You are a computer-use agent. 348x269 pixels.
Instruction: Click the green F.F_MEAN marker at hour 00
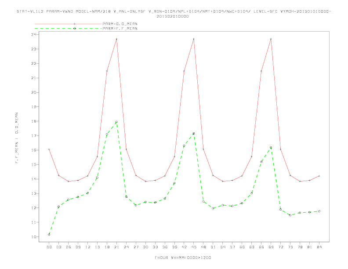tap(49, 235)
